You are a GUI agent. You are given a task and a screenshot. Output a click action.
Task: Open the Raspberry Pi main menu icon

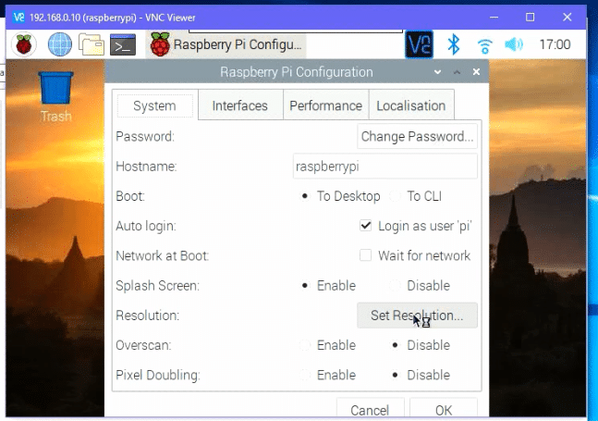[24, 44]
